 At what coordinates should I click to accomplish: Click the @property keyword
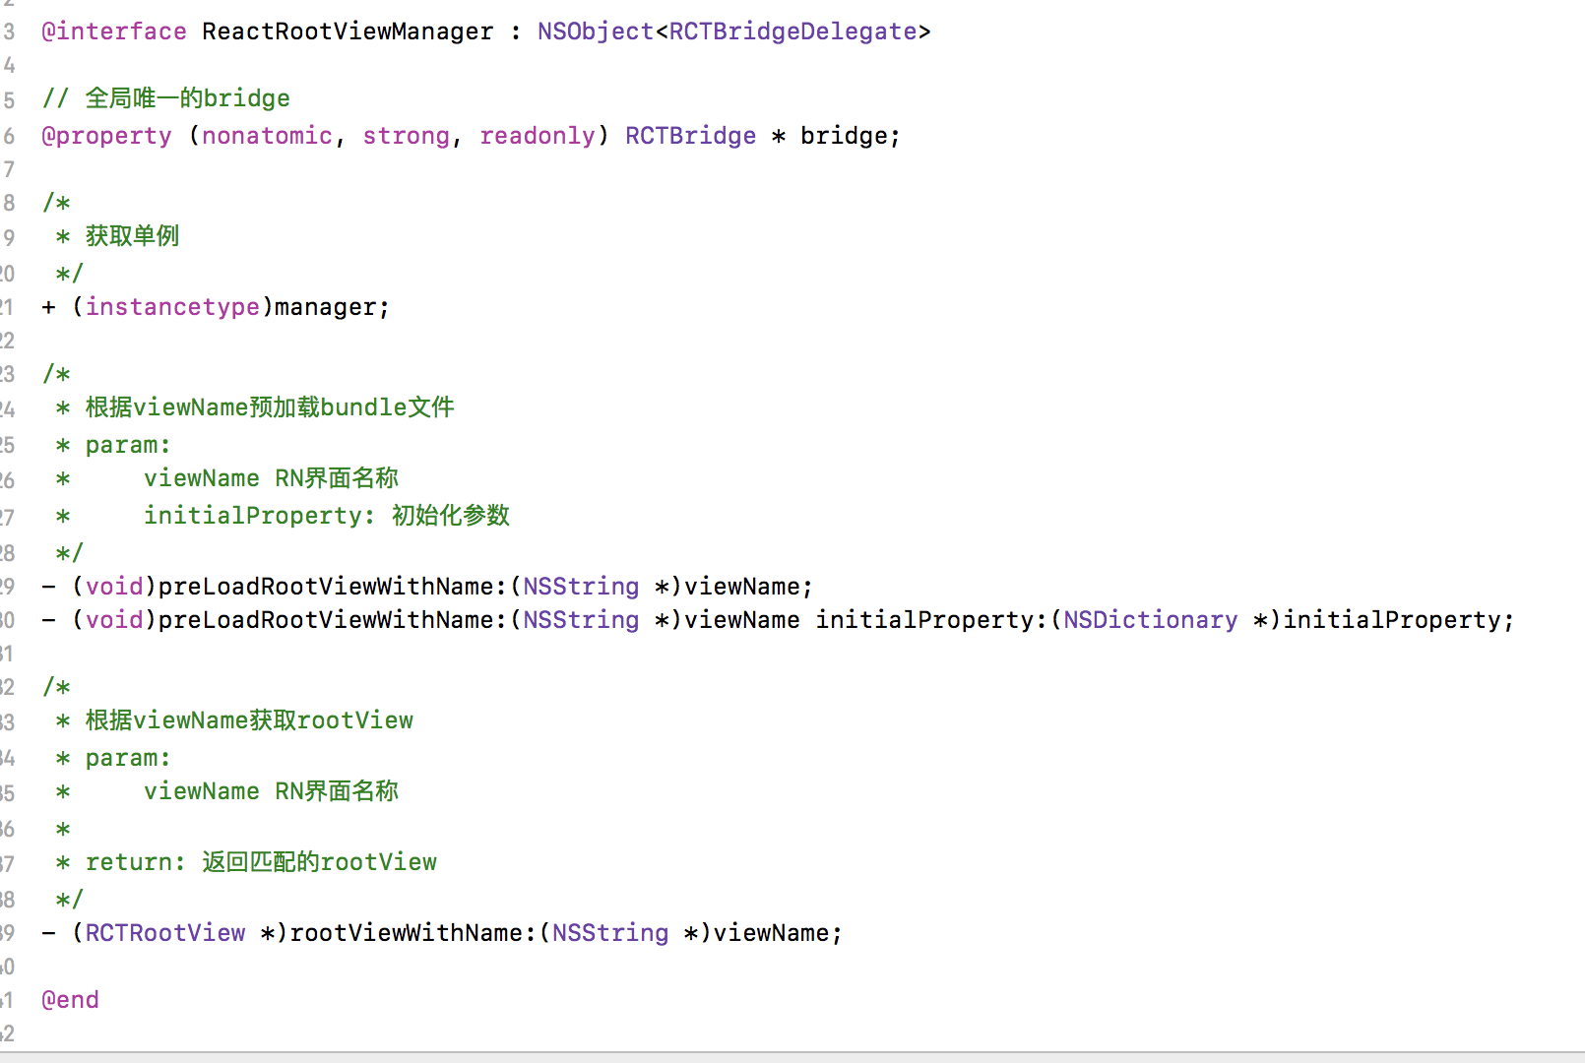point(106,136)
